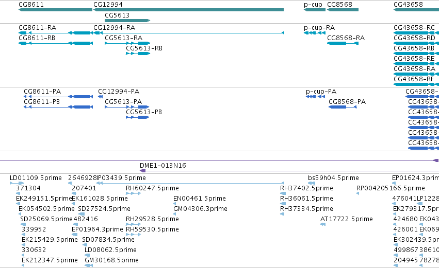Viewport: 439px width, 268px height.
Task: Select the CG8611 gene bar
Action: coord(55,10)
